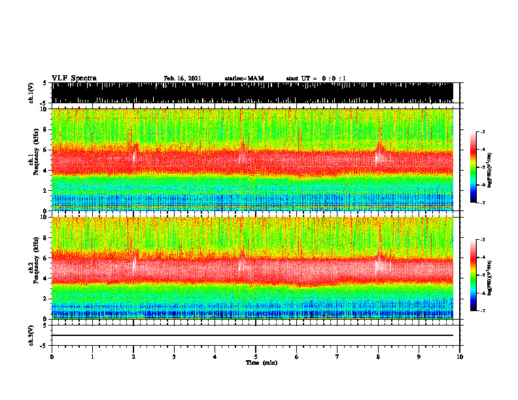Click time axis tick label "3"

point(174,357)
